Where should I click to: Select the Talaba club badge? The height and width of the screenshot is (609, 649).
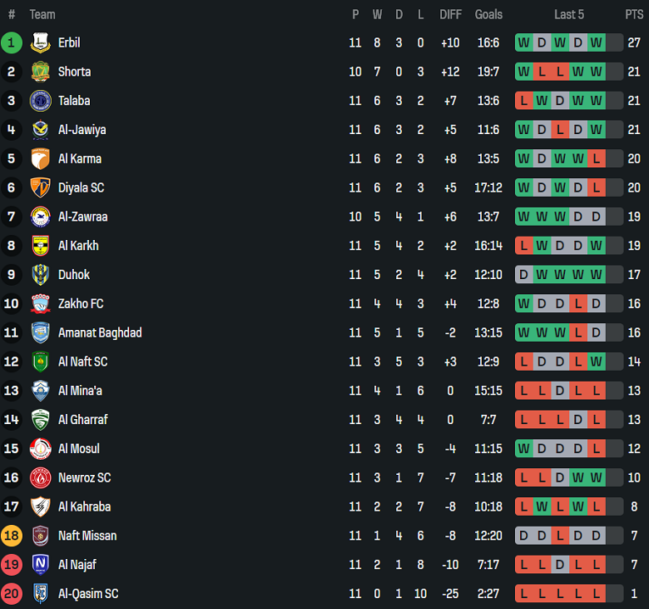click(x=41, y=101)
